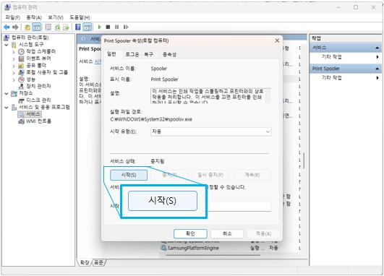Start the service with the green play icon
The height and width of the screenshot is (276, 384).
99,27
